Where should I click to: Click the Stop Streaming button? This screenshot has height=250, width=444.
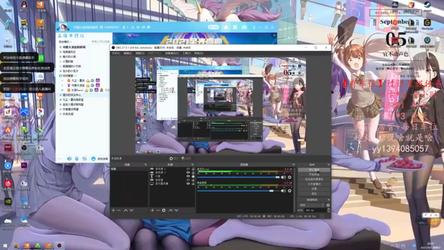[x=314, y=169]
